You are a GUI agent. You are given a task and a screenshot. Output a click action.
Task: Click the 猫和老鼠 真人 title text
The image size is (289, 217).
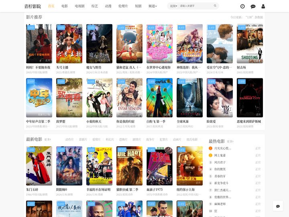(x=129, y=68)
